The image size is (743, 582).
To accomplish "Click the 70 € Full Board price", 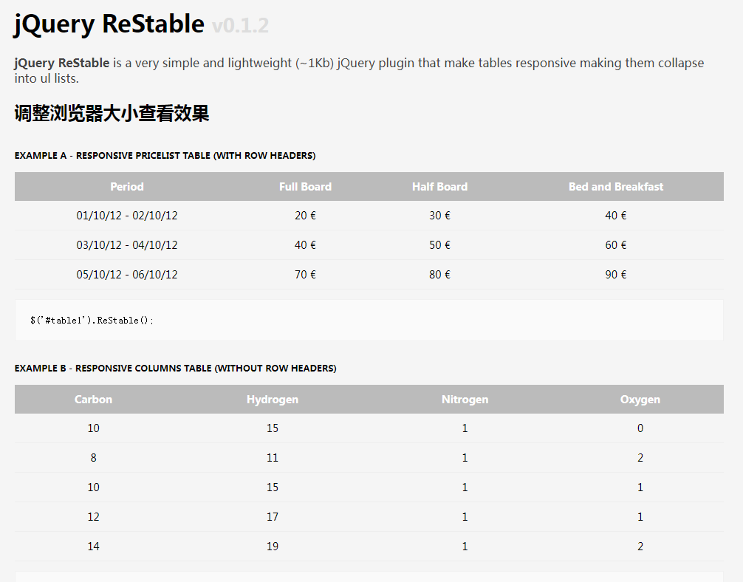I will coord(305,275).
